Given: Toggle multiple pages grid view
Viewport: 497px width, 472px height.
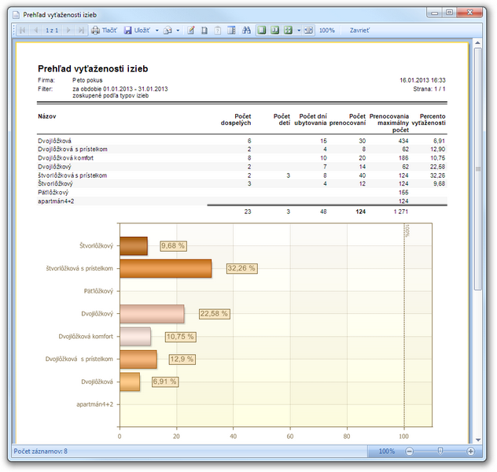Looking at the screenshot, I should click(x=288, y=31).
